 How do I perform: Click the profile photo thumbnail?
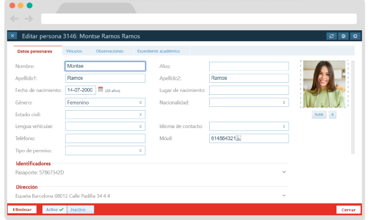324,84
